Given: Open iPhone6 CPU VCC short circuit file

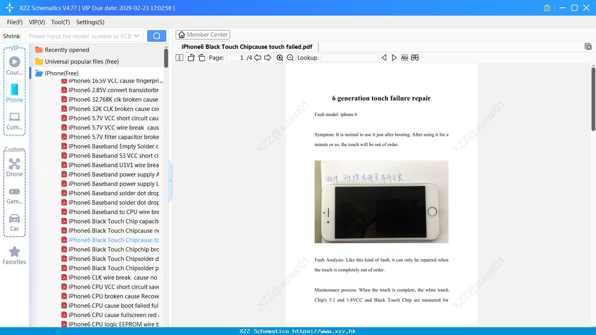Looking at the screenshot, I should coord(110,287).
